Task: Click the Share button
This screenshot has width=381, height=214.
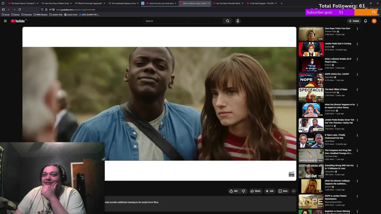Action: click(255, 191)
